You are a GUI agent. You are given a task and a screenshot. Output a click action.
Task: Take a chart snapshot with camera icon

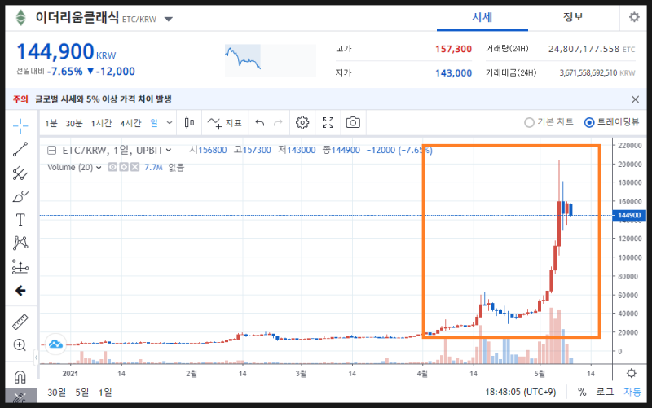tap(353, 123)
